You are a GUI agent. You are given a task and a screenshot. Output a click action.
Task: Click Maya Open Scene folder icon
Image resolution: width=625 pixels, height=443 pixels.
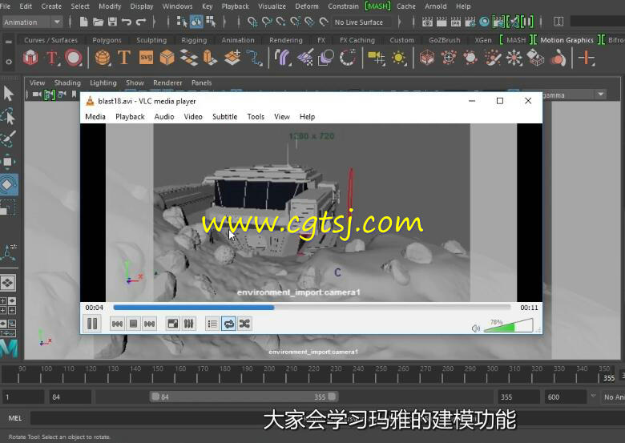click(x=98, y=22)
